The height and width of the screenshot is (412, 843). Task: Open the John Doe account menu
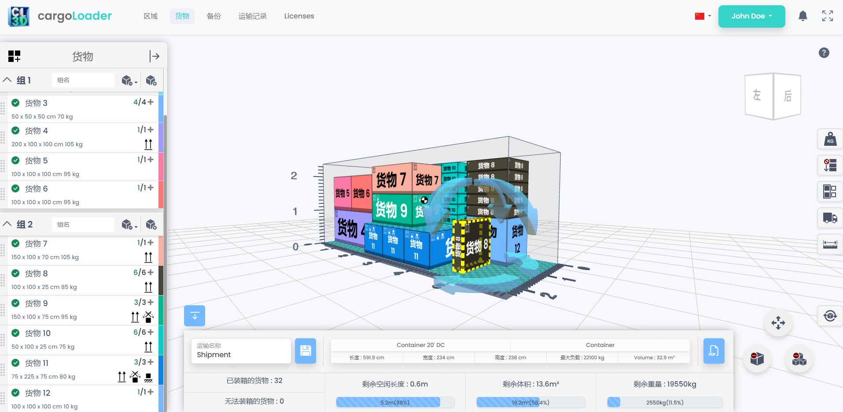click(751, 16)
